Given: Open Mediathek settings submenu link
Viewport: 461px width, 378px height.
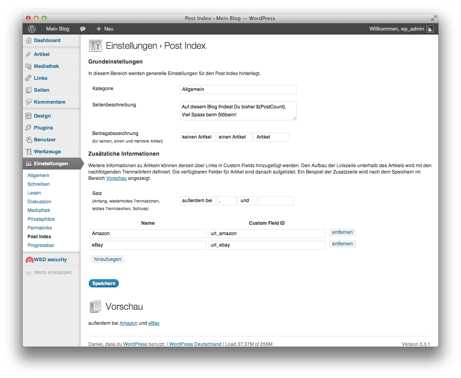Looking at the screenshot, I should point(39,210).
